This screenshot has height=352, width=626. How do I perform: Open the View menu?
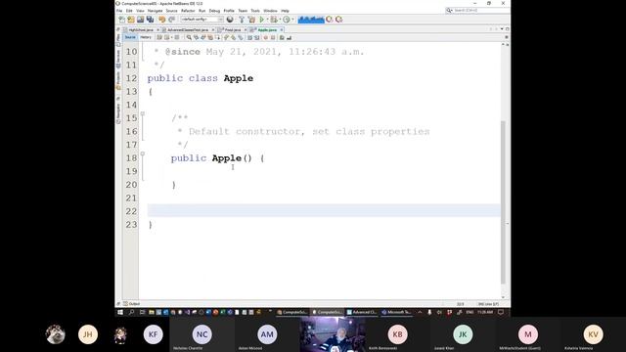click(140, 11)
